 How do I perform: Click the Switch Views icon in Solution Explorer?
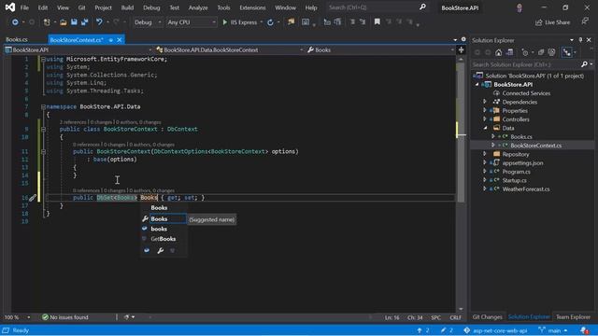(509, 52)
